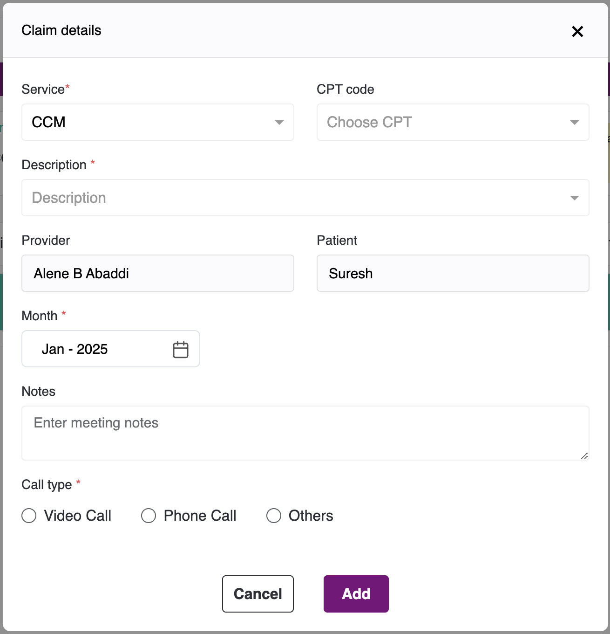Open the Service dropdown arrow
The height and width of the screenshot is (634, 610).
(279, 123)
